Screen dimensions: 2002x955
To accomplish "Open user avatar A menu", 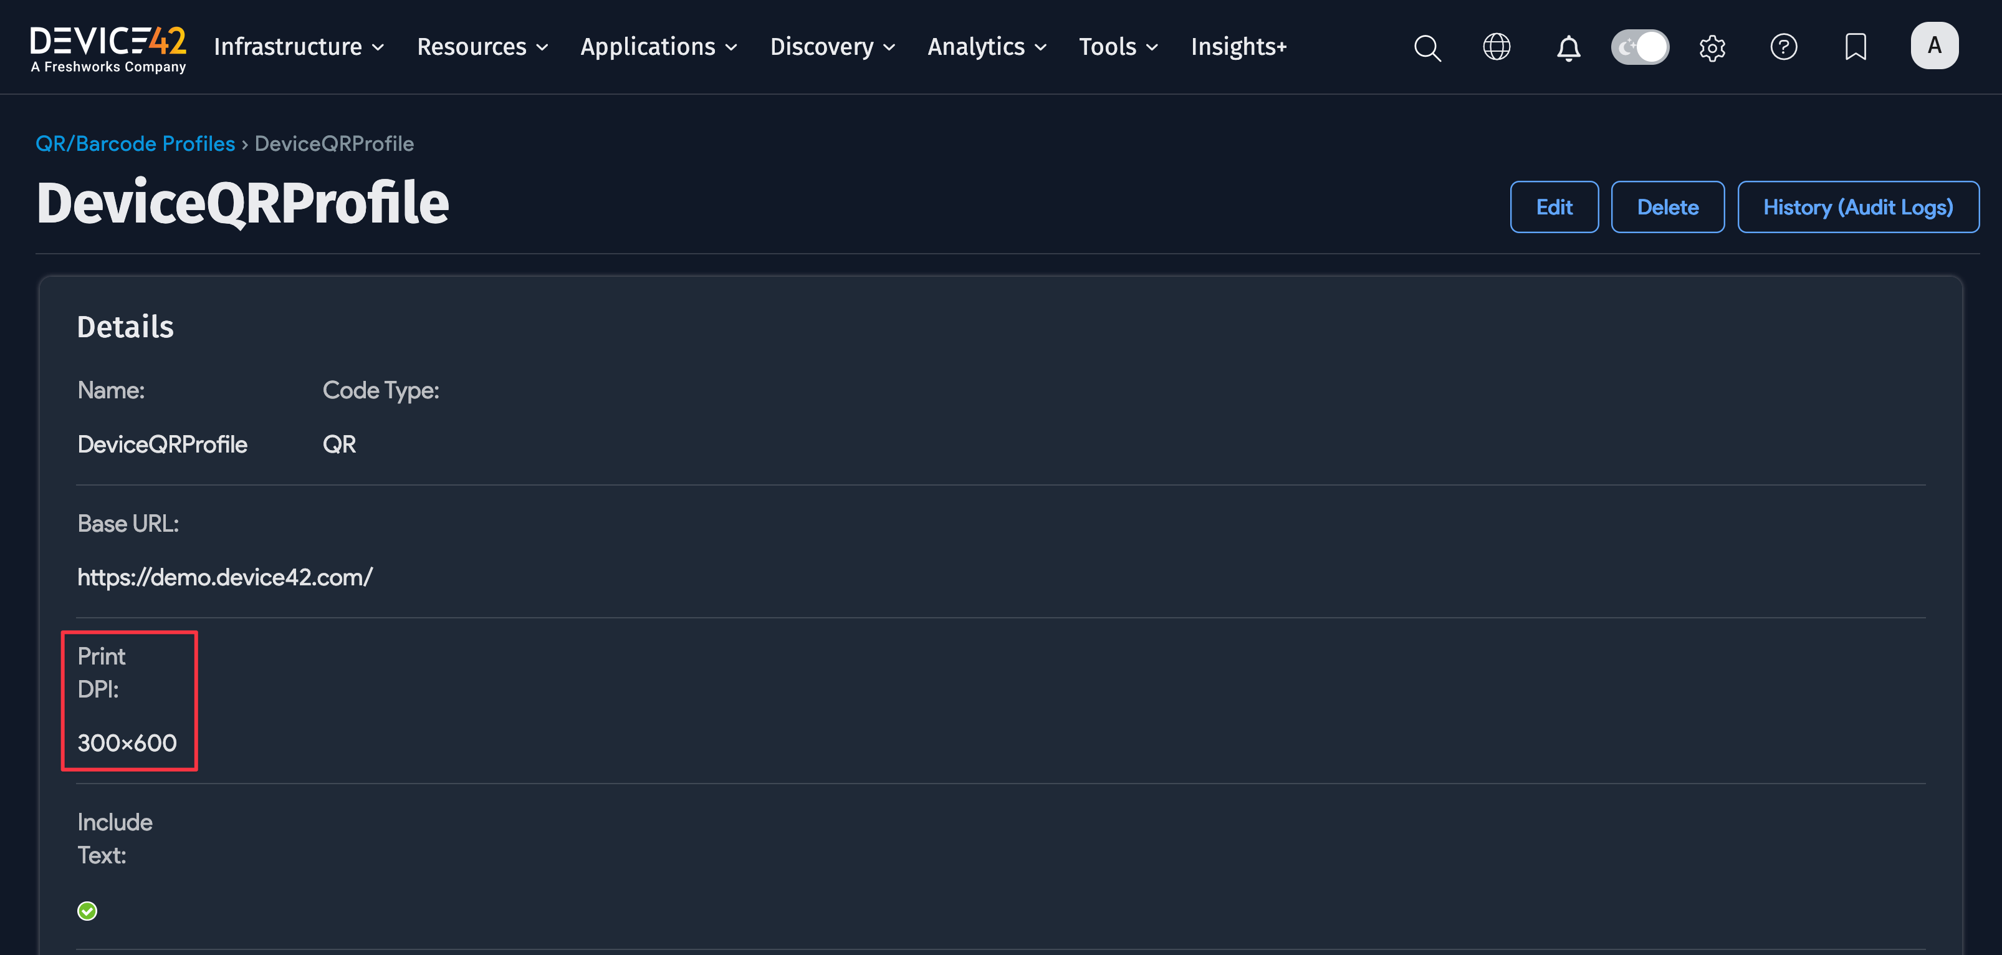I will pos(1933,46).
